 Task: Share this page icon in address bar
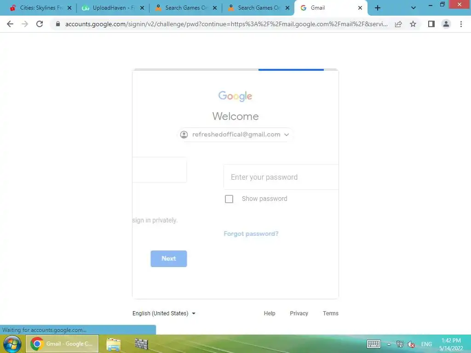[398, 24]
